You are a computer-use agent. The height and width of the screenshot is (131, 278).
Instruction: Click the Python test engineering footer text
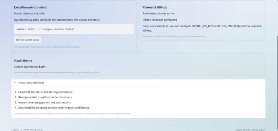point(33,130)
